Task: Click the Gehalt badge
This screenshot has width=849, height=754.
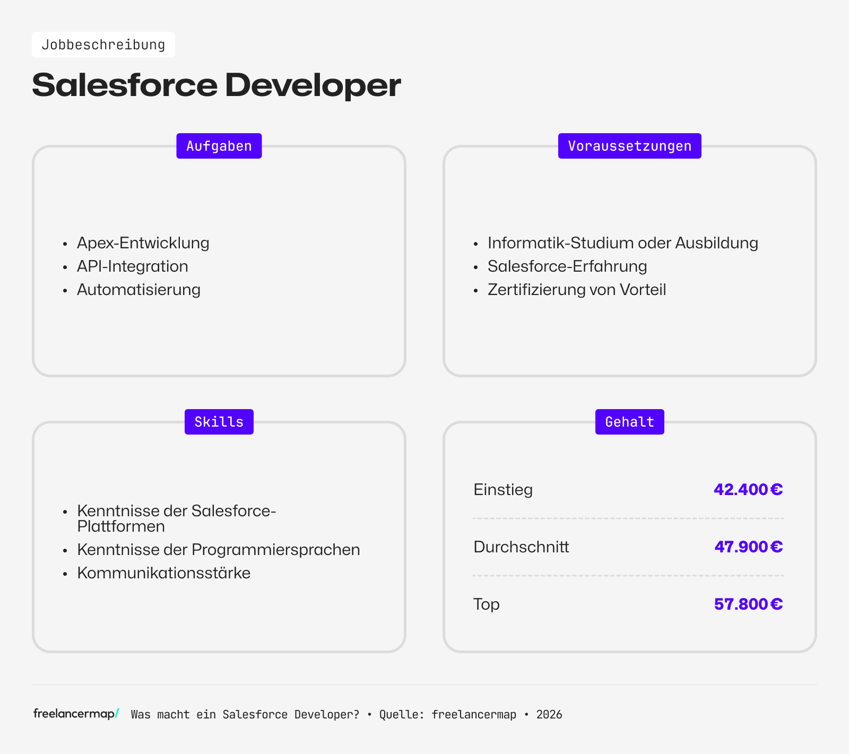Action: 629,421
